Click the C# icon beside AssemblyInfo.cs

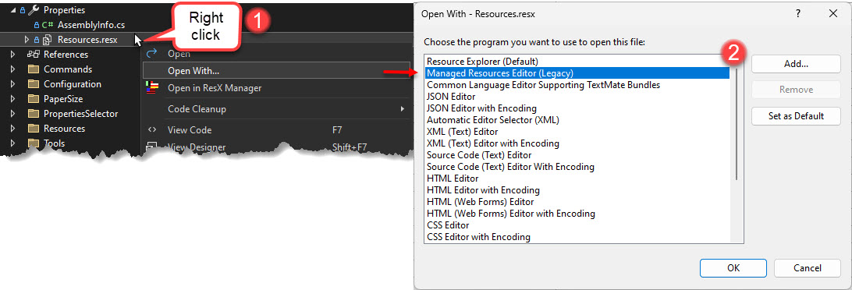[48, 24]
